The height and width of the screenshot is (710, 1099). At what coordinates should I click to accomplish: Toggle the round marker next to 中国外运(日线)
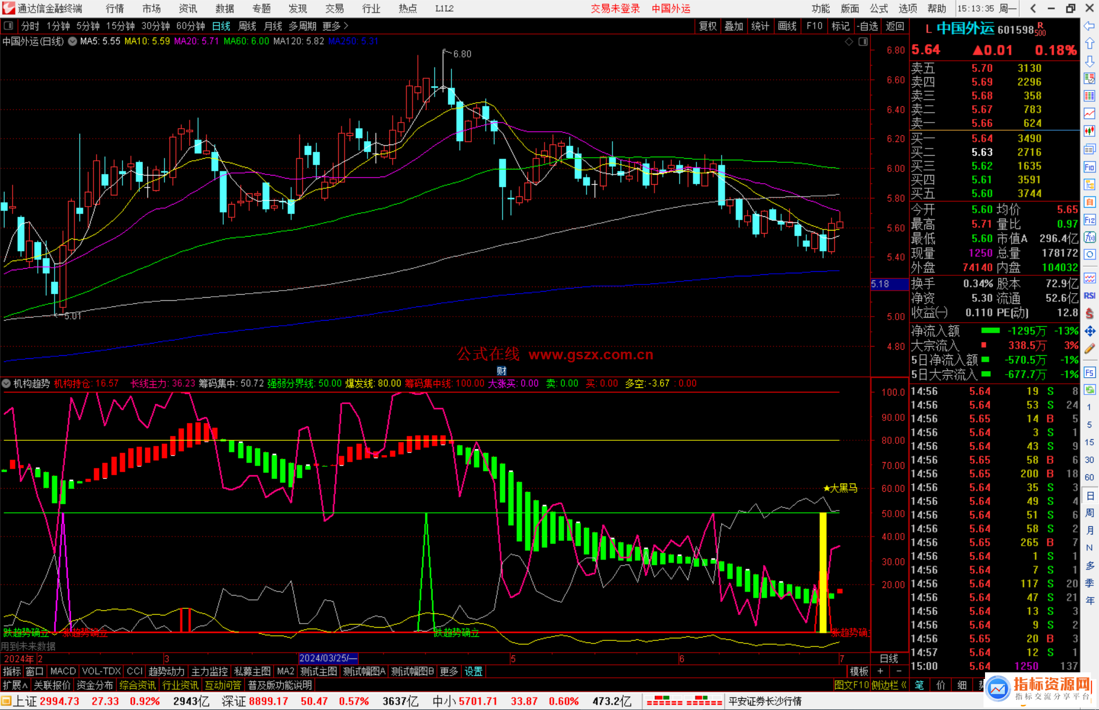pos(72,41)
